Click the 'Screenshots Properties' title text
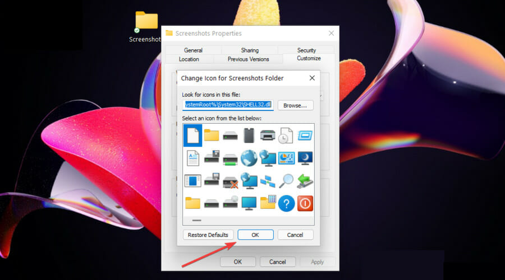 coord(208,34)
